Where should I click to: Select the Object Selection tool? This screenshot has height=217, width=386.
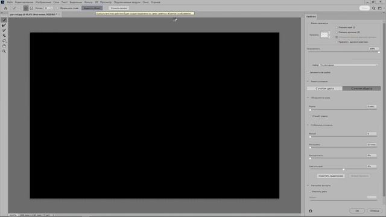[x=4, y=36]
